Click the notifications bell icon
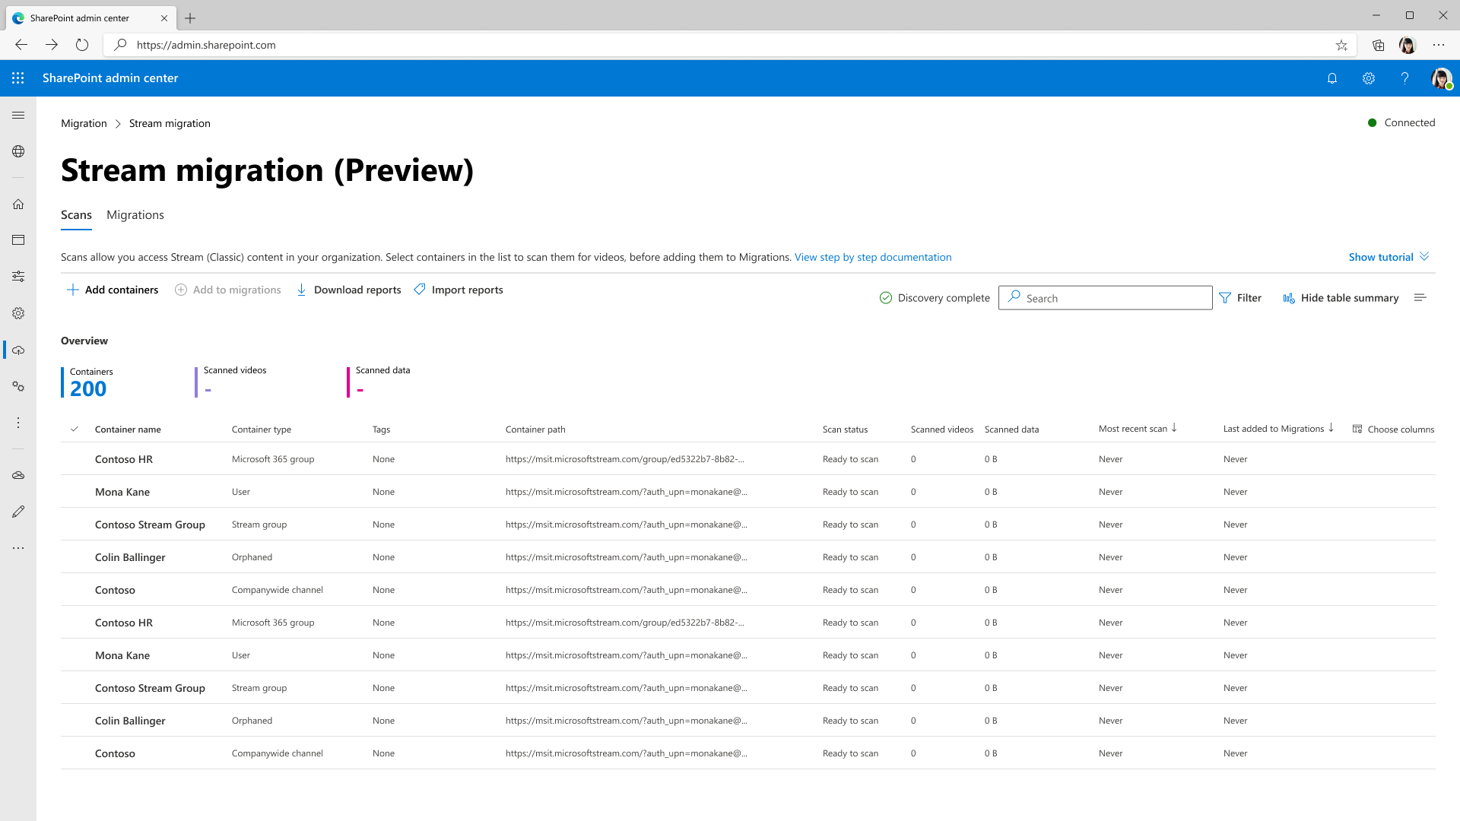This screenshot has width=1460, height=821. point(1331,78)
